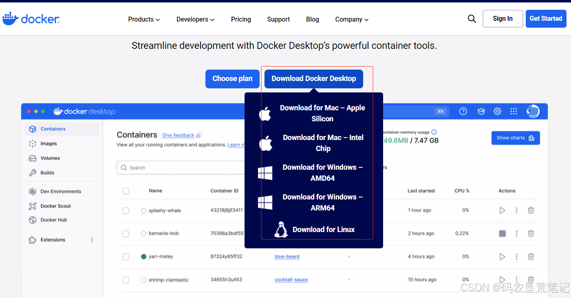Click the containers Search field
The image size is (571, 298).
(x=181, y=168)
